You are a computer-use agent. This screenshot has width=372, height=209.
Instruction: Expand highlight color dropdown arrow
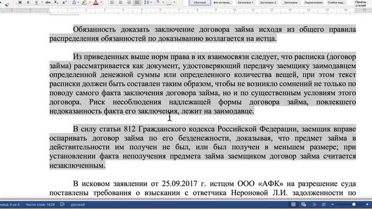90,2
